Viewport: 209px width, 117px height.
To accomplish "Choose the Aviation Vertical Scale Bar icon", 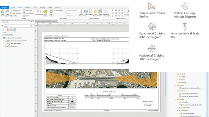I will tap(185, 27).
